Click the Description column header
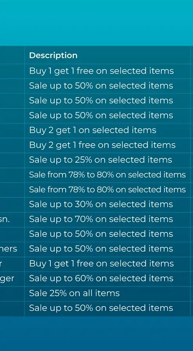 pos(54,55)
